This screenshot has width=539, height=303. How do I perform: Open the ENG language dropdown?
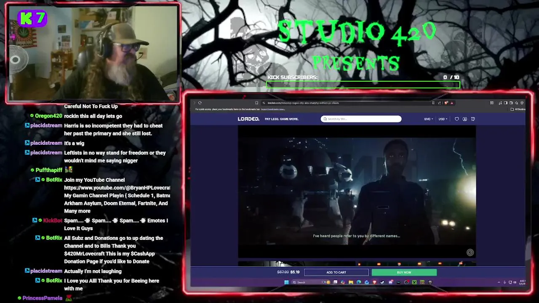(x=429, y=119)
